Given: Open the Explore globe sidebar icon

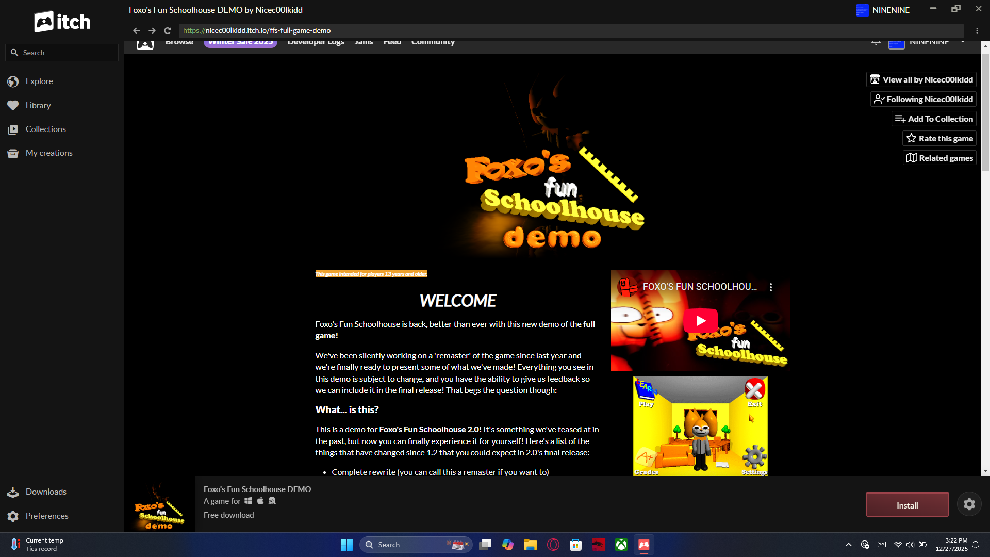Looking at the screenshot, I should [x=13, y=81].
